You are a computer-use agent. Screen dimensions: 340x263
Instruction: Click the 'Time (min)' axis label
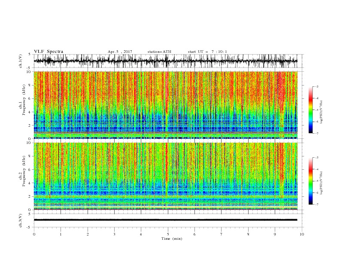(x=172, y=239)
